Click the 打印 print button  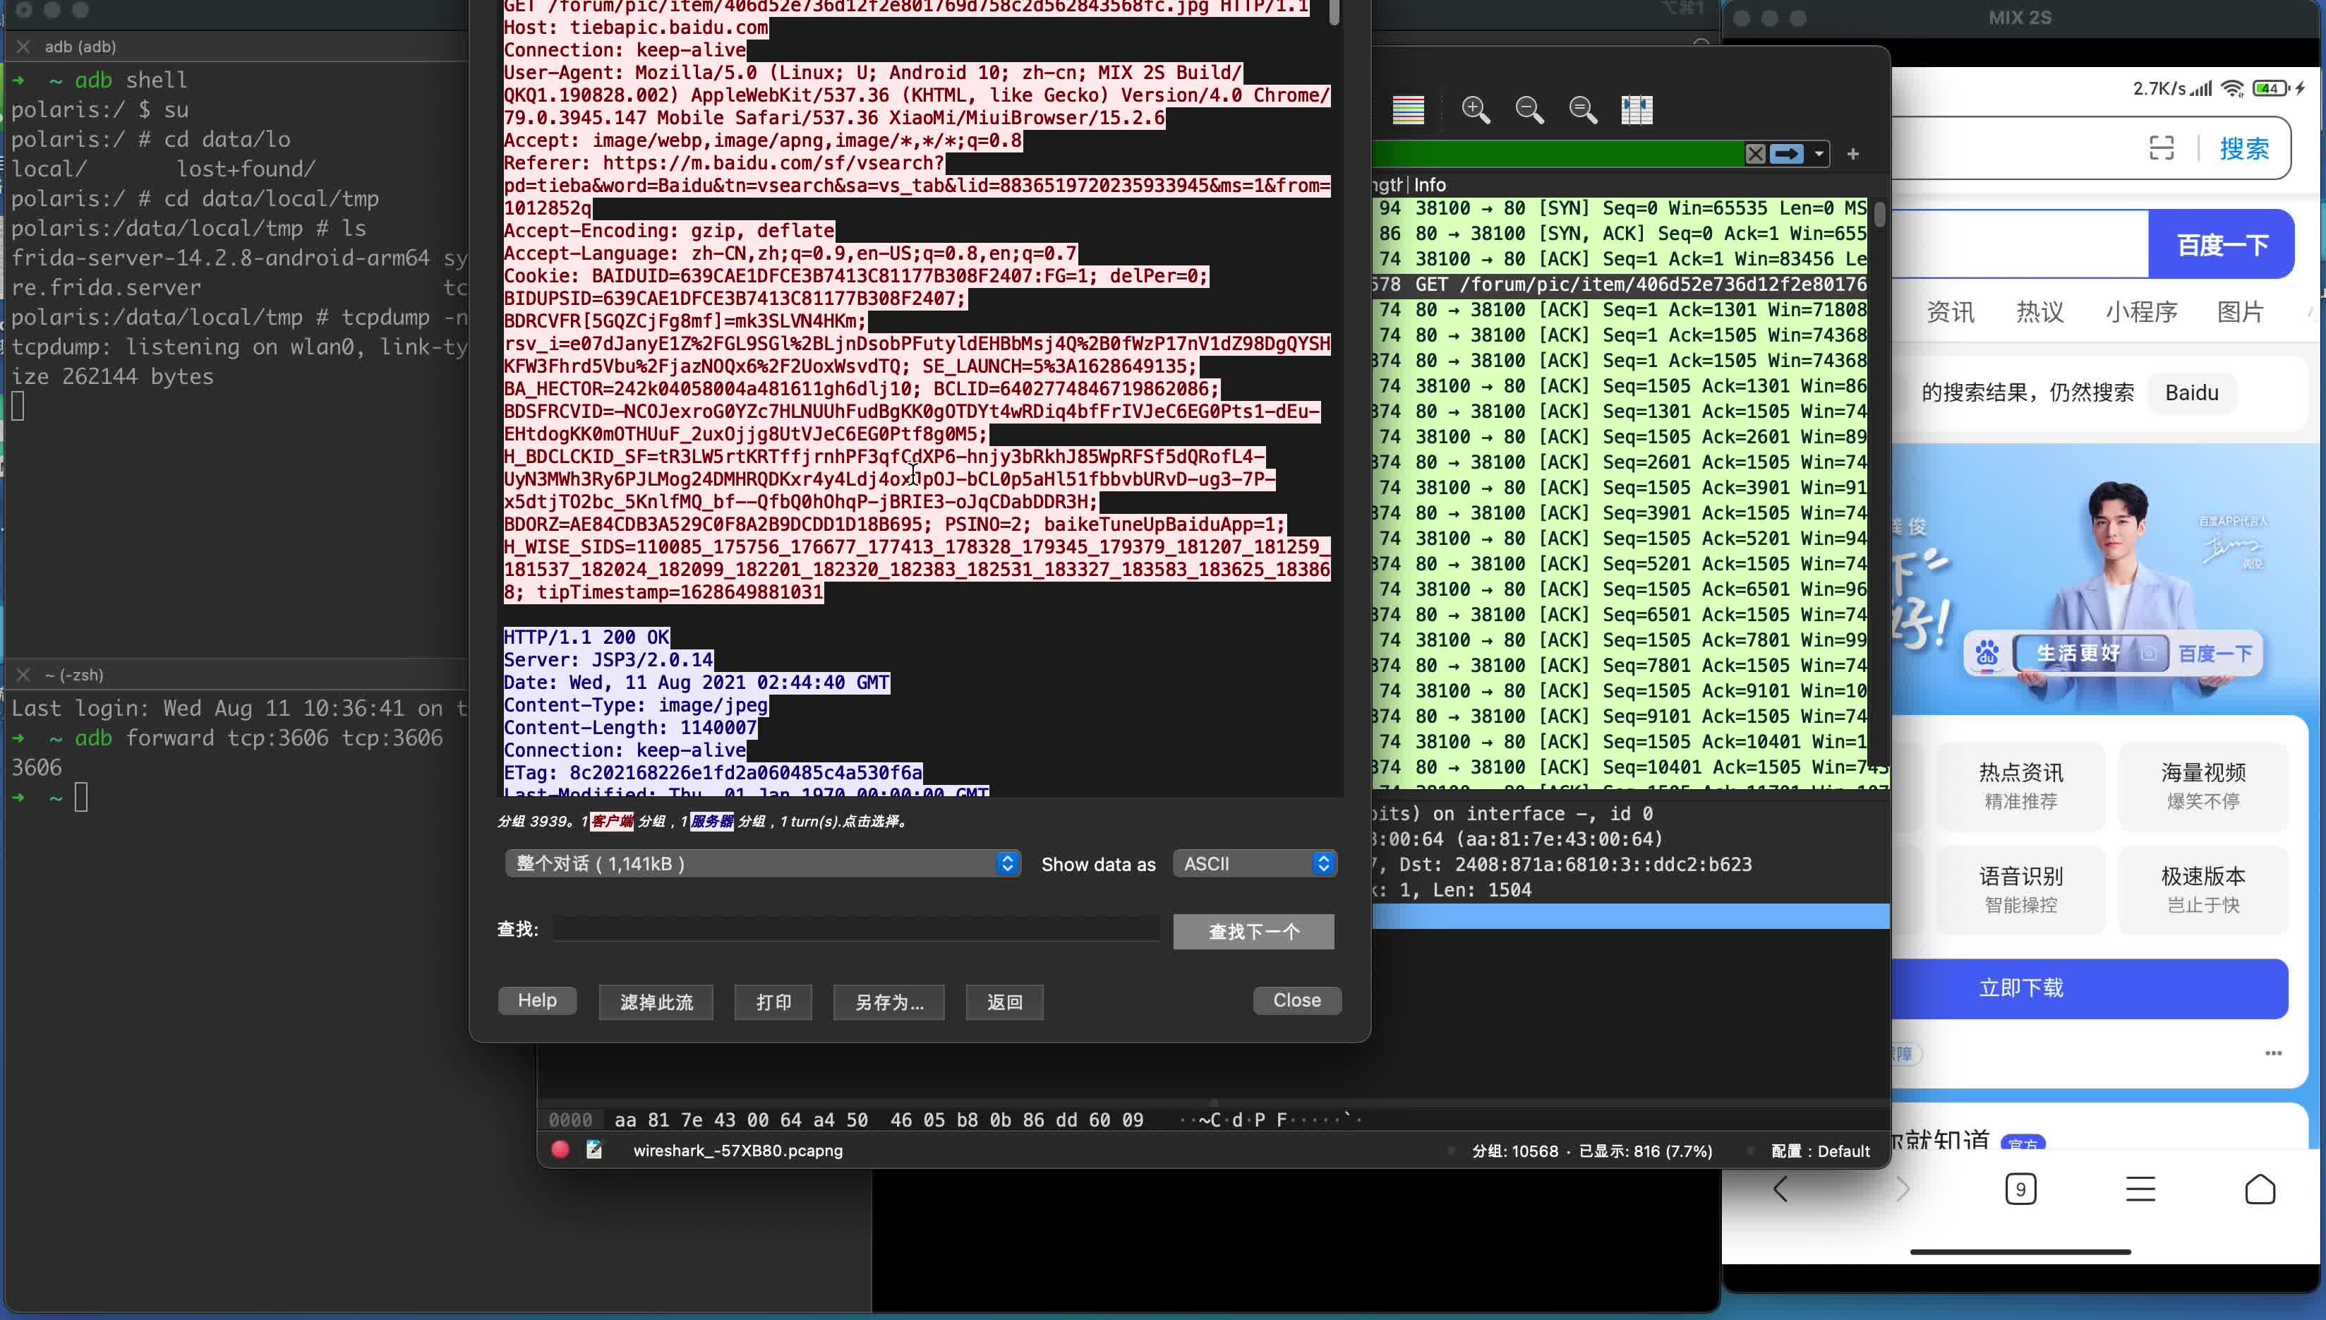coord(773,1002)
